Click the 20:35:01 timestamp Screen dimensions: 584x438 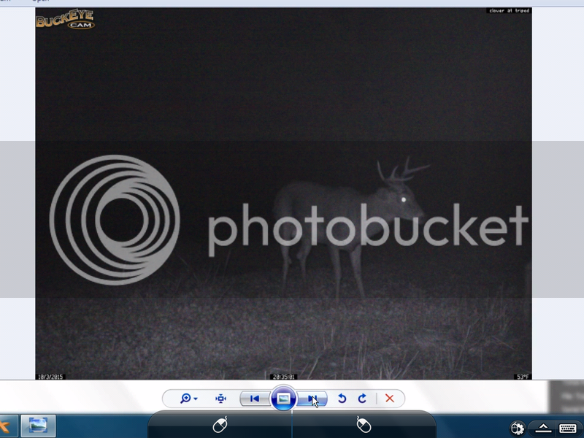point(283,377)
